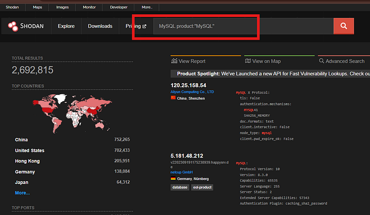Click the View Report chart icon
This screenshot has width=370, height=215.
(174, 61)
